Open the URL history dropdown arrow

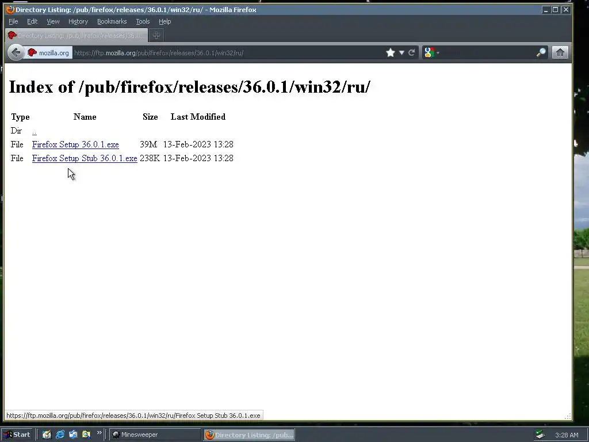(x=401, y=52)
